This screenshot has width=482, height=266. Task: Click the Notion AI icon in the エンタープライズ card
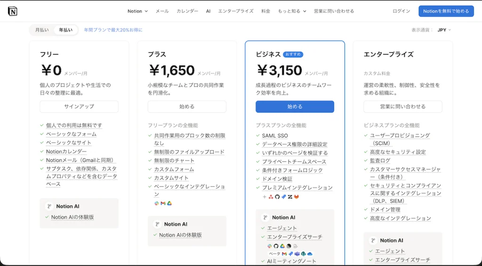pyautogui.click(x=373, y=241)
